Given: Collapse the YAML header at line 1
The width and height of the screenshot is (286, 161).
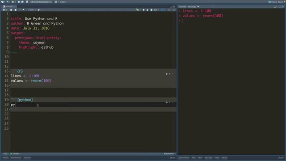Looking at the screenshot, I should click(x=9, y=14).
